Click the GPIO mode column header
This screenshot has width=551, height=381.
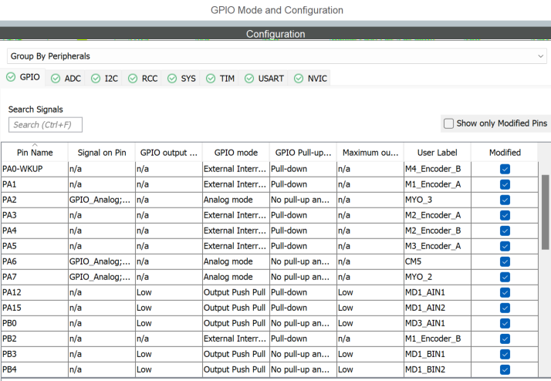[235, 153]
